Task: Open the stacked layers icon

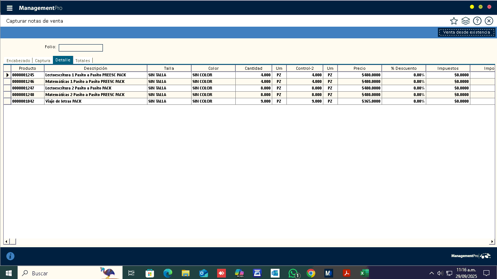Action: pos(465,21)
